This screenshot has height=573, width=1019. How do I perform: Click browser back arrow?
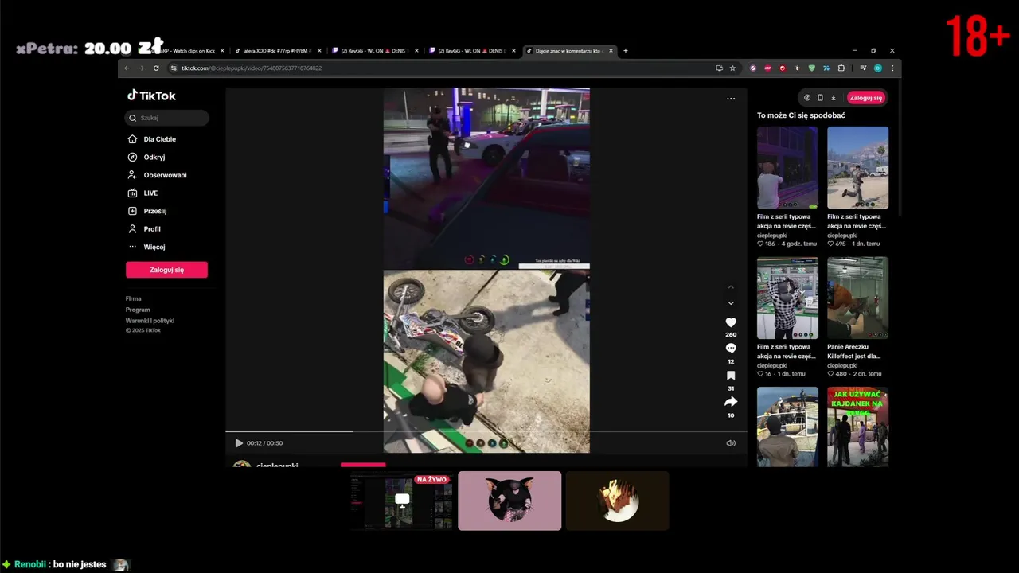[x=127, y=68]
